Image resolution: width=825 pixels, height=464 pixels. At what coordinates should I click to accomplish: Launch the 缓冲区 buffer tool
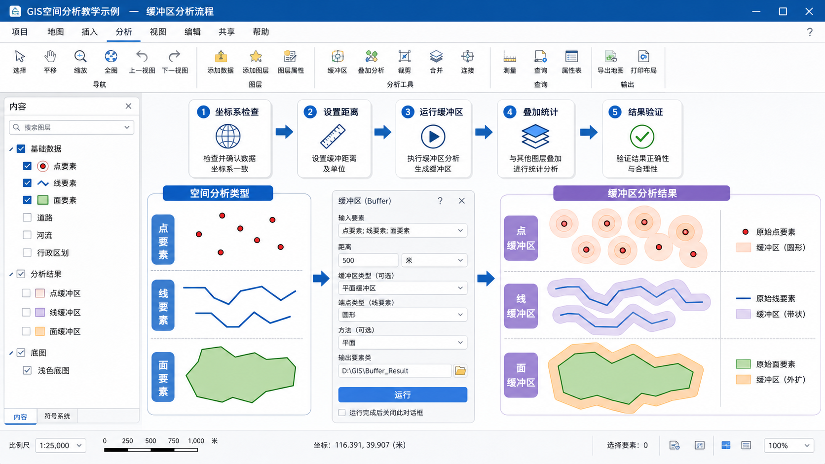pos(337,62)
